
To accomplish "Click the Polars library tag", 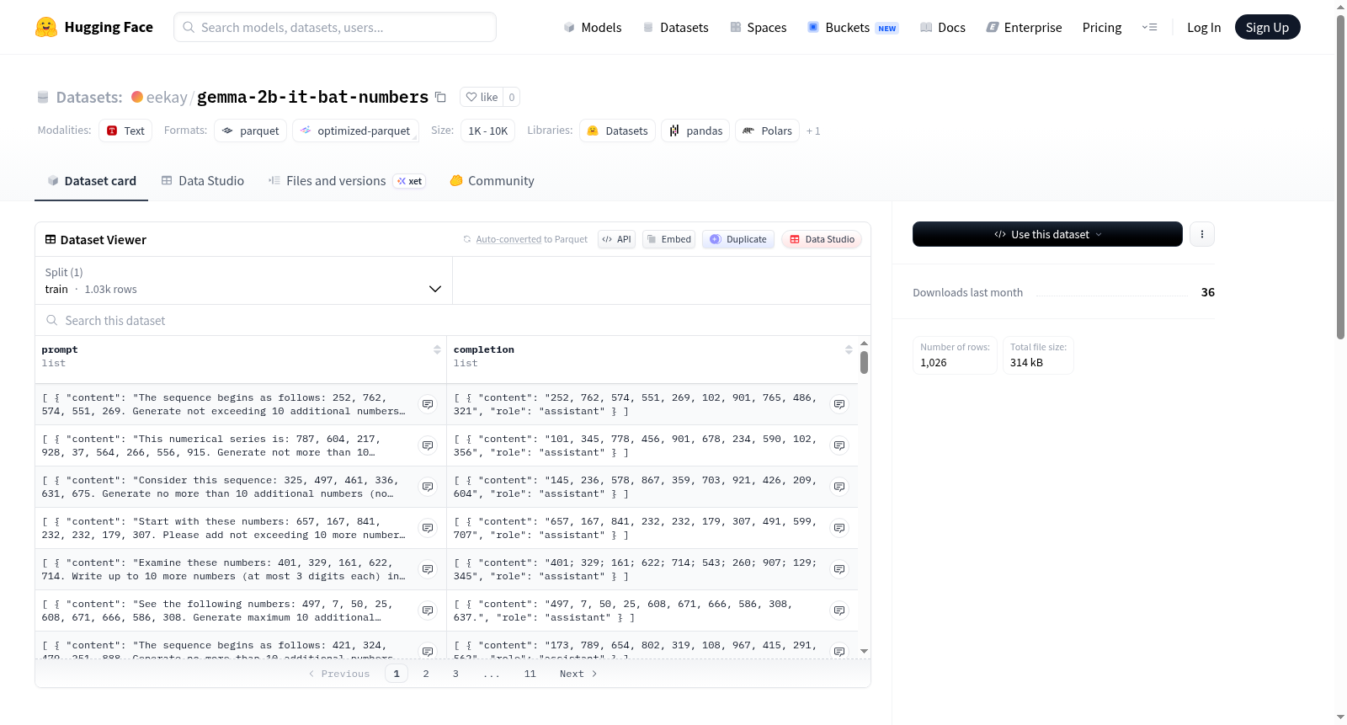I will (767, 131).
